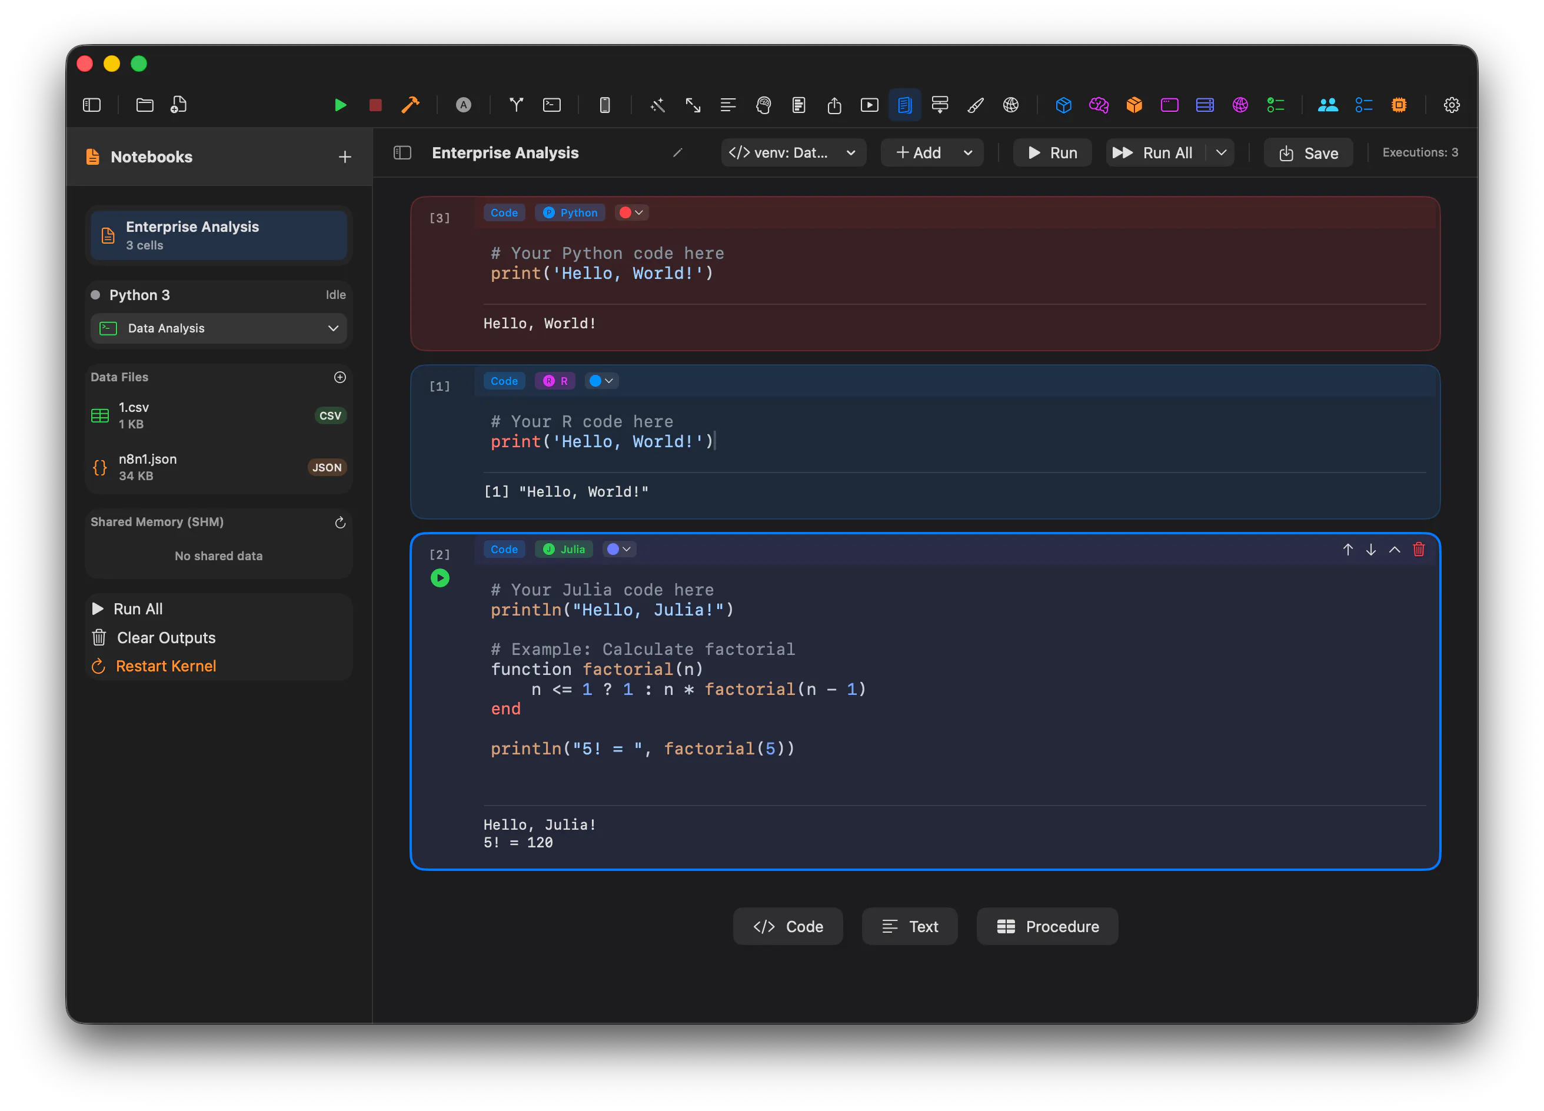The height and width of the screenshot is (1111, 1544).
Task: Add a new Code cell at bottom
Action: (788, 927)
